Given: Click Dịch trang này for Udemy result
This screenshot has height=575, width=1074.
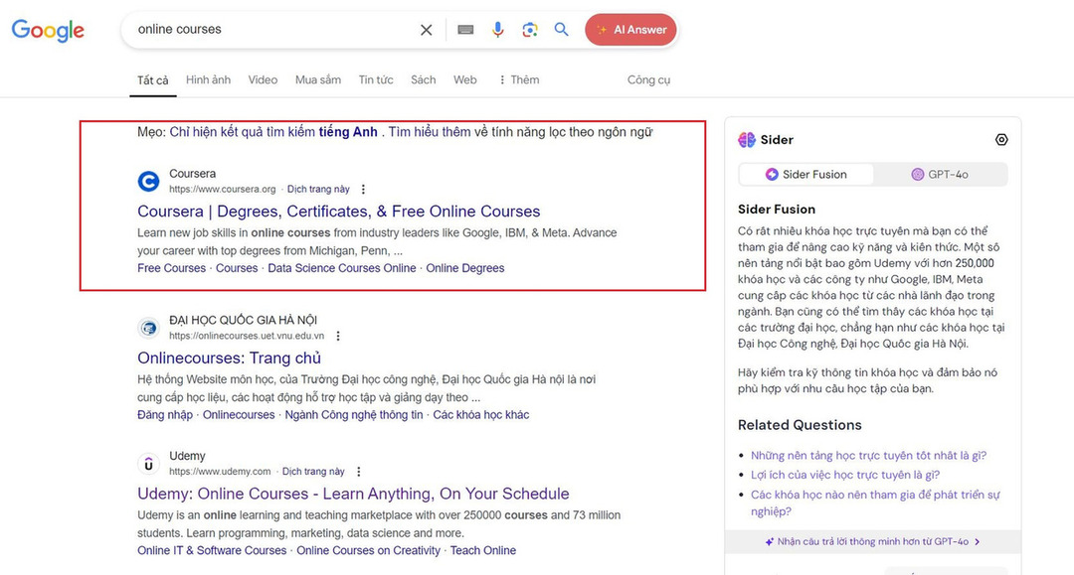Looking at the screenshot, I should [x=313, y=472].
